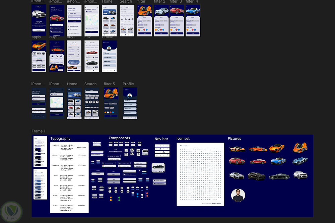The image size is (335, 223).
Task: Click the 'filter 4' frame label
Action: pos(192,1)
